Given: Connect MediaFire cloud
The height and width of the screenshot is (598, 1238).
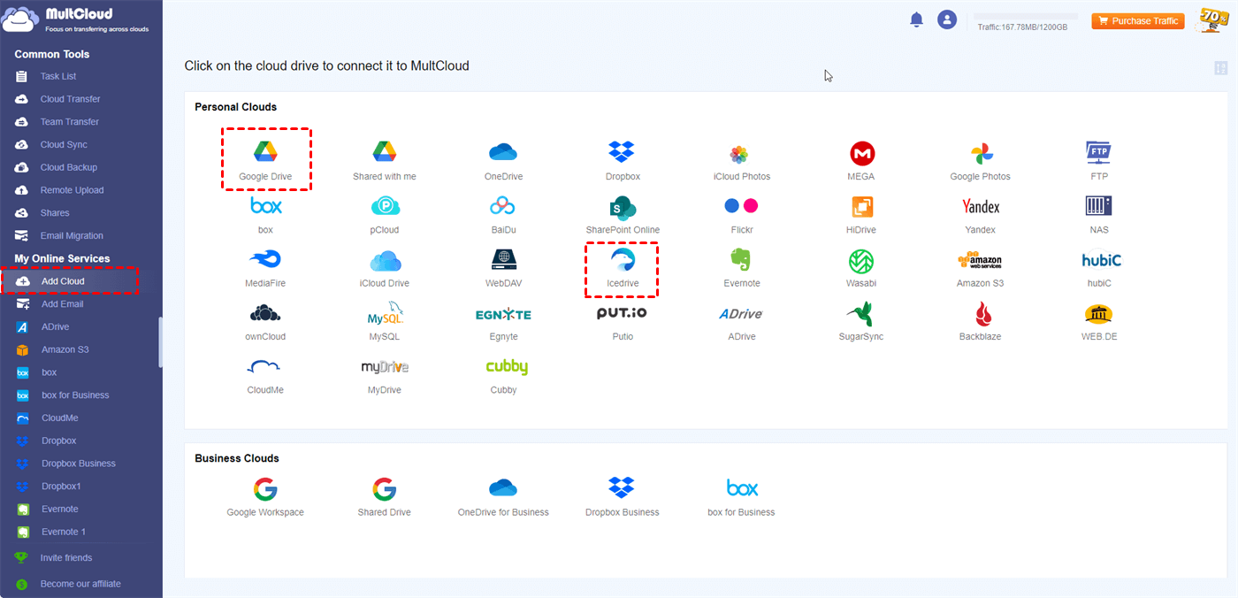Looking at the screenshot, I should (x=265, y=269).
